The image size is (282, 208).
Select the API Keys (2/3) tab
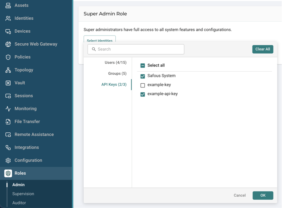point(114,85)
